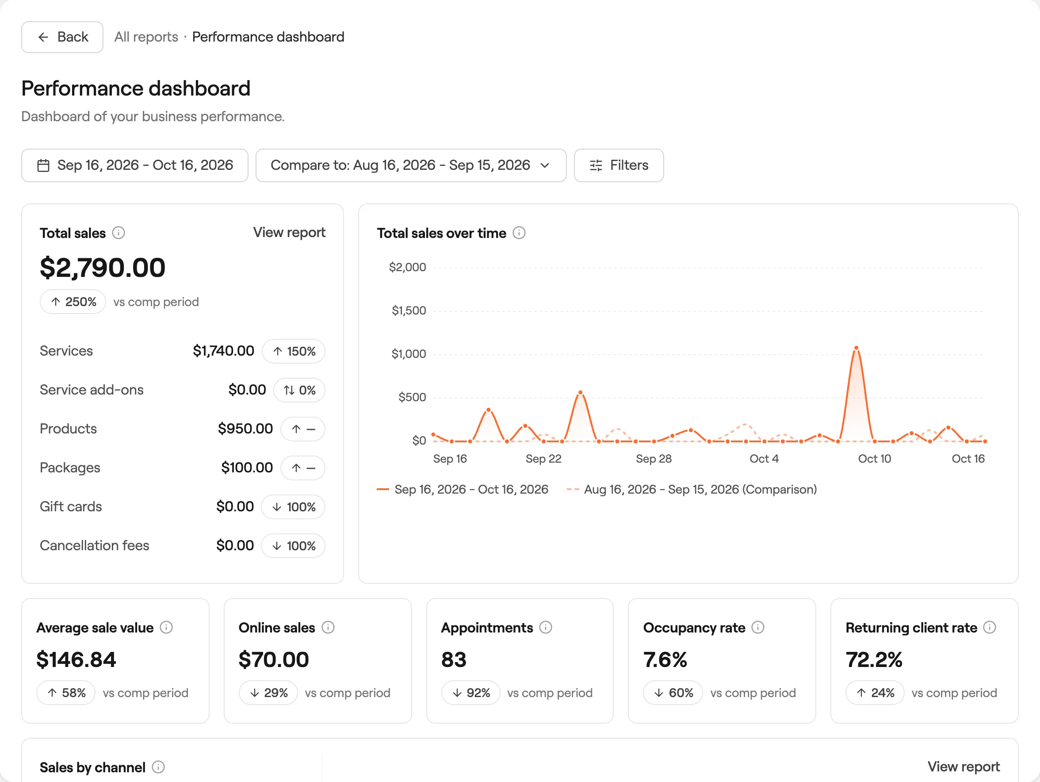Click the chart peak near Oct 10

(856, 348)
